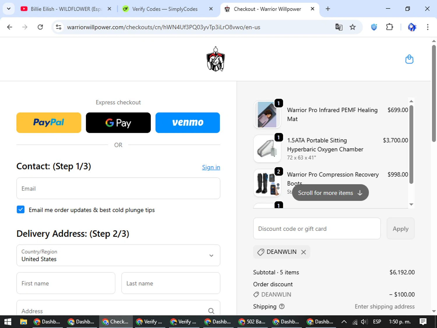Click the volume speaker tray icon
Viewport: 437px width, 328px height.
(364, 322)
